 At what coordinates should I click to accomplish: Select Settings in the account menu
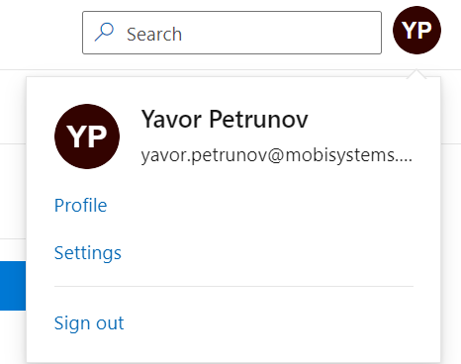tap(88, 253)
